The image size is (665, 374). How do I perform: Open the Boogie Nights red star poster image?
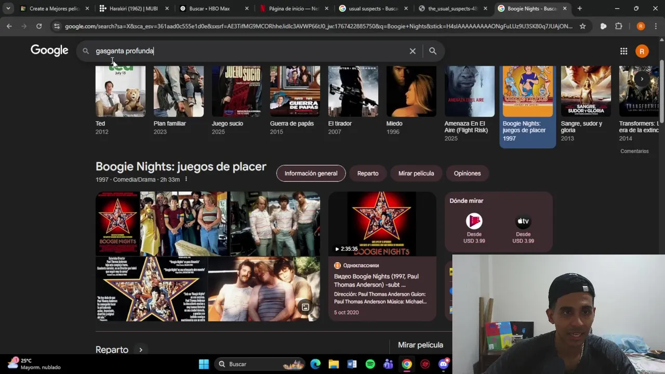(x=117, y=224)
